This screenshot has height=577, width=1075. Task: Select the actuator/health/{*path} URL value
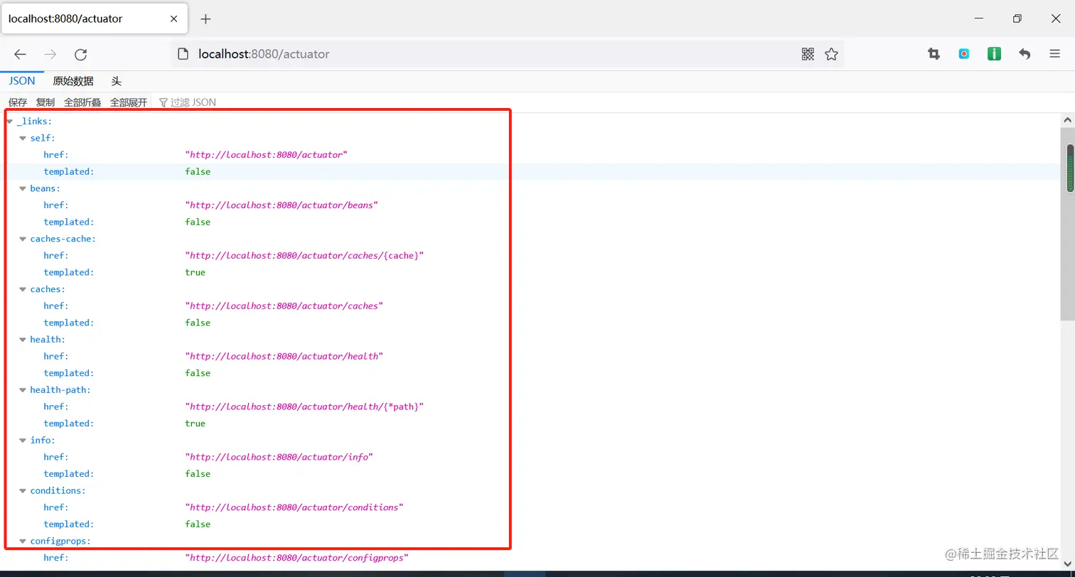click(304, 407)
